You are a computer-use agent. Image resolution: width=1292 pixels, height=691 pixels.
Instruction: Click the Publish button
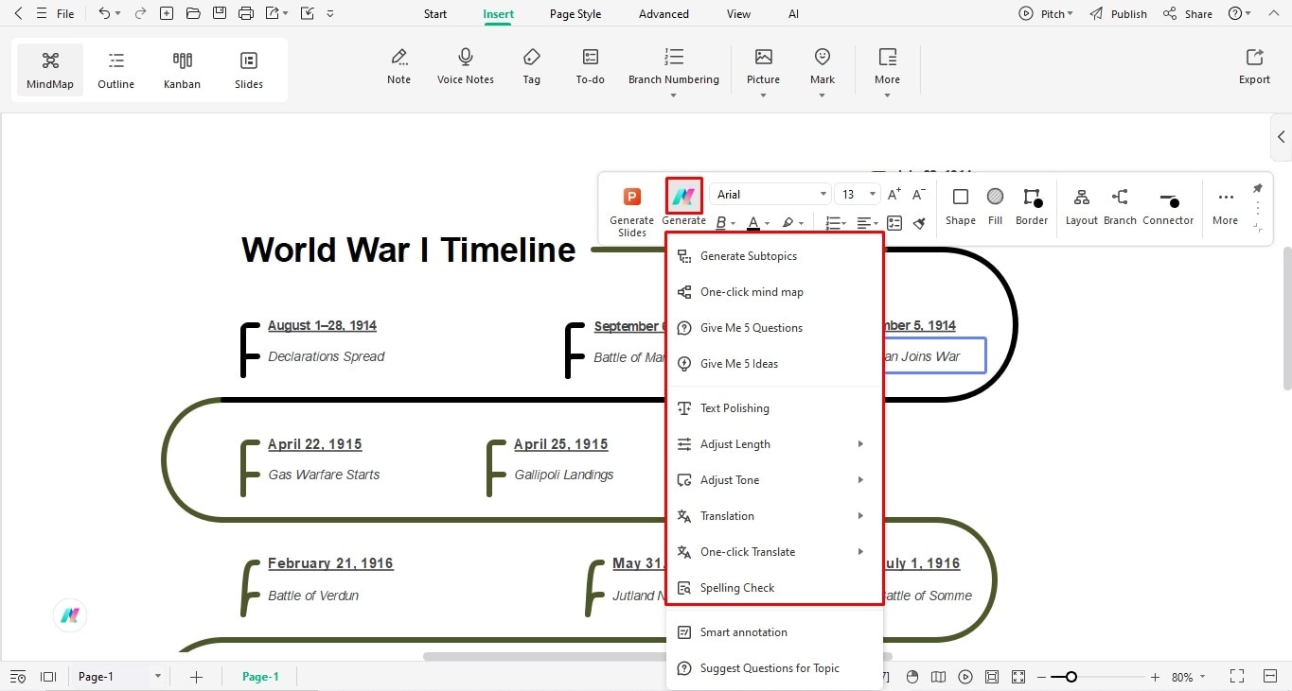(1118, 14)
